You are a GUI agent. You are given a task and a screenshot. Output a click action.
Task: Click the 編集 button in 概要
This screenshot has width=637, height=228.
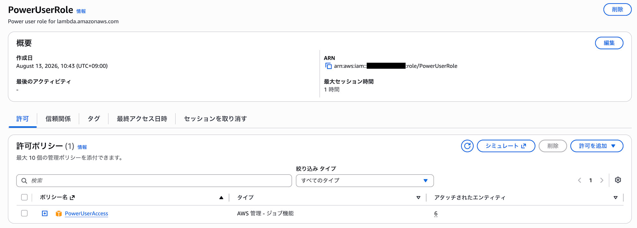click(609, 43)
